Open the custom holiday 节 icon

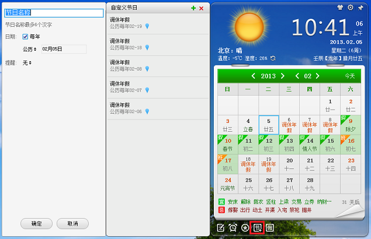[257, 228]
